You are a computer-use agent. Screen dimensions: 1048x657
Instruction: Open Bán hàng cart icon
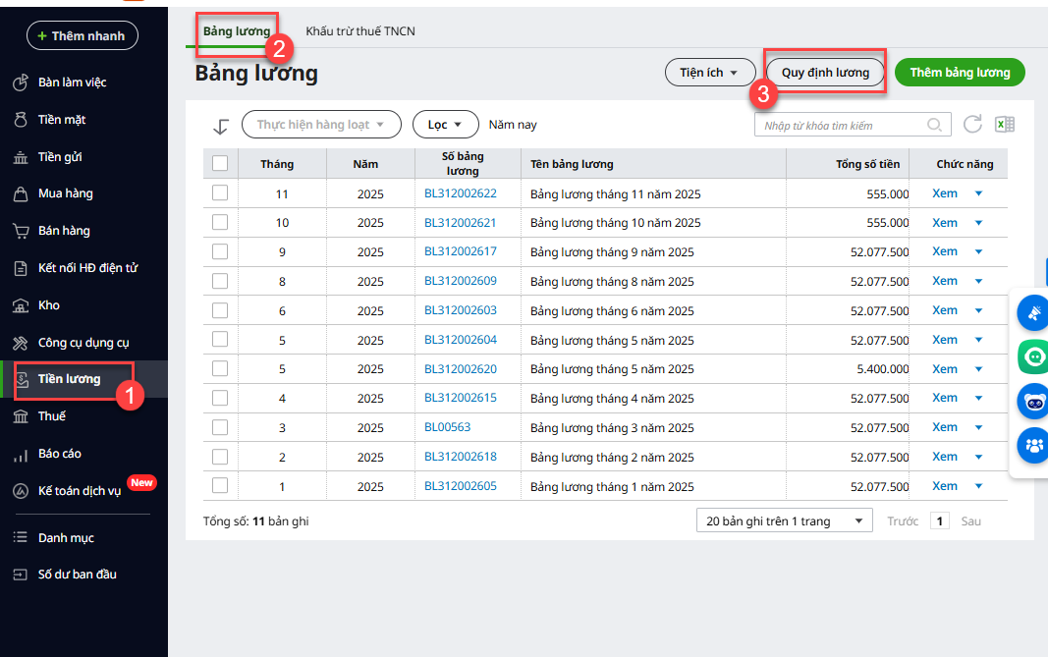click(x=21, y=231)
